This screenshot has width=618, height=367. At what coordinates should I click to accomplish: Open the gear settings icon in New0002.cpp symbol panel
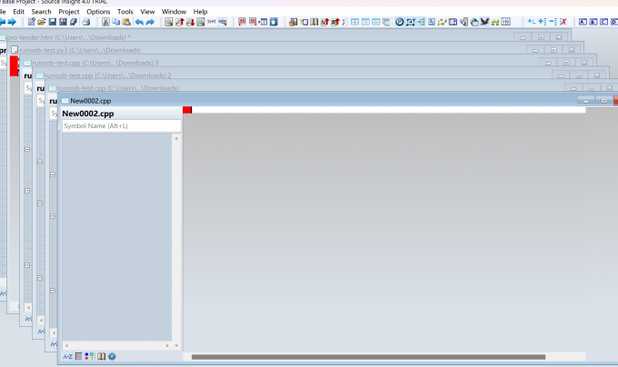pos(112,356)
